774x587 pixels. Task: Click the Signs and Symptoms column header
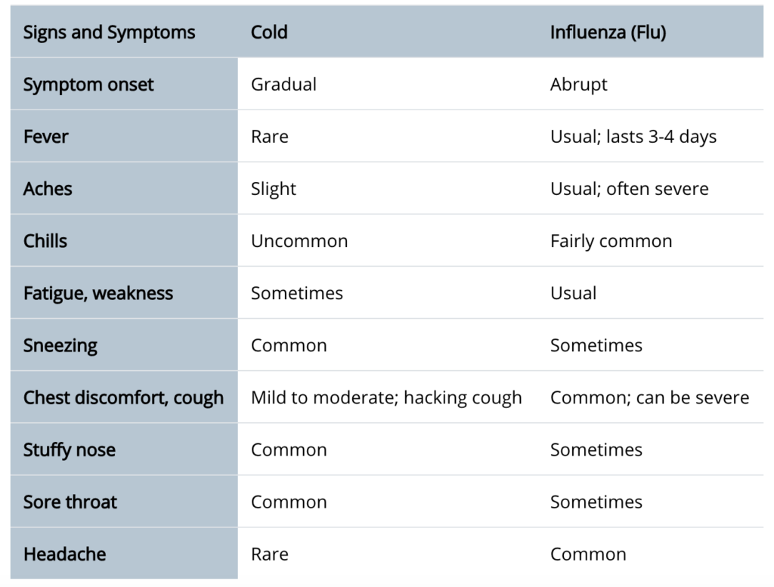[109, 32]
